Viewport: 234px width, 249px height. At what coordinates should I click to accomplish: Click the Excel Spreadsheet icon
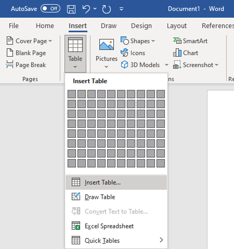tap(76, 226)
